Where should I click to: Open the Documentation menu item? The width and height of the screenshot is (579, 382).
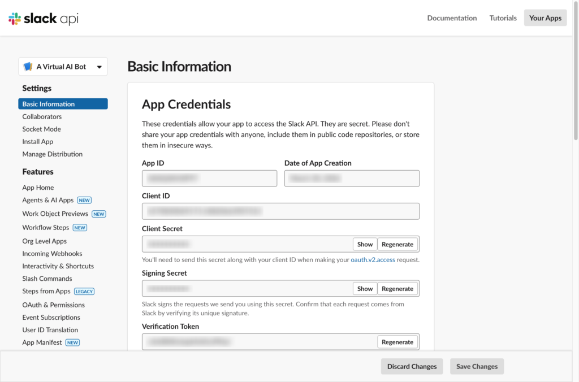[452, 18]
